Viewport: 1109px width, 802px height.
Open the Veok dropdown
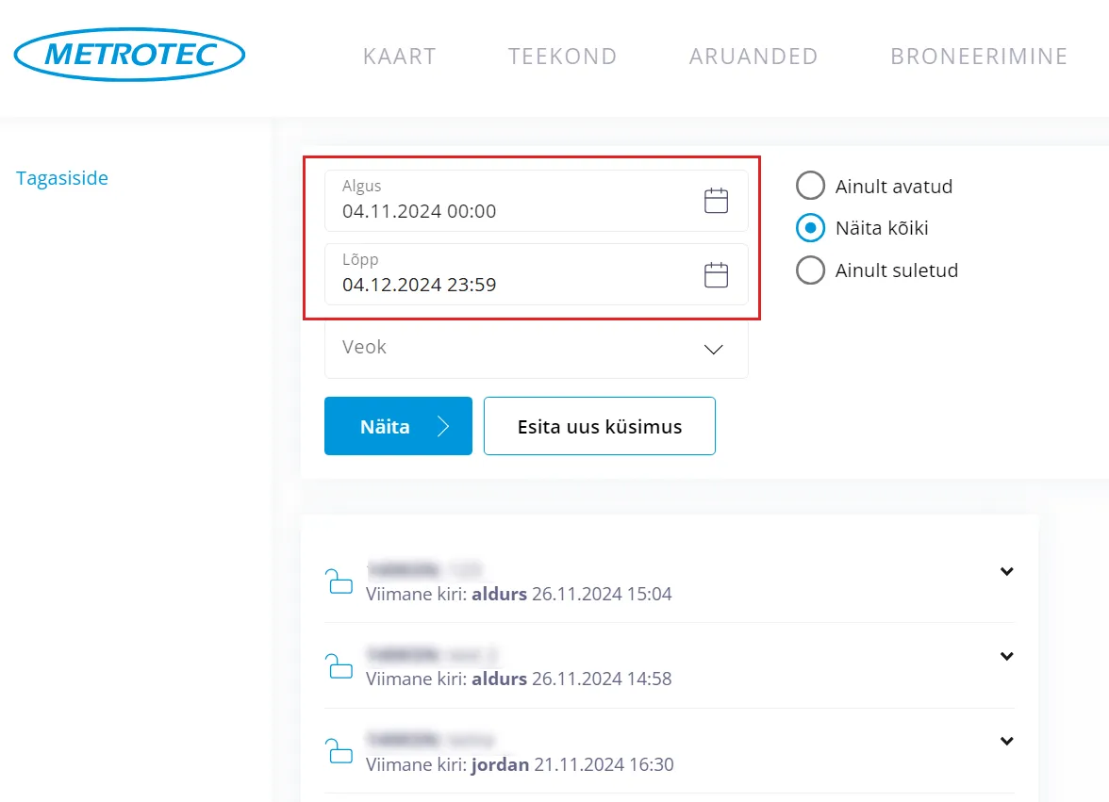tap(536, 348)
